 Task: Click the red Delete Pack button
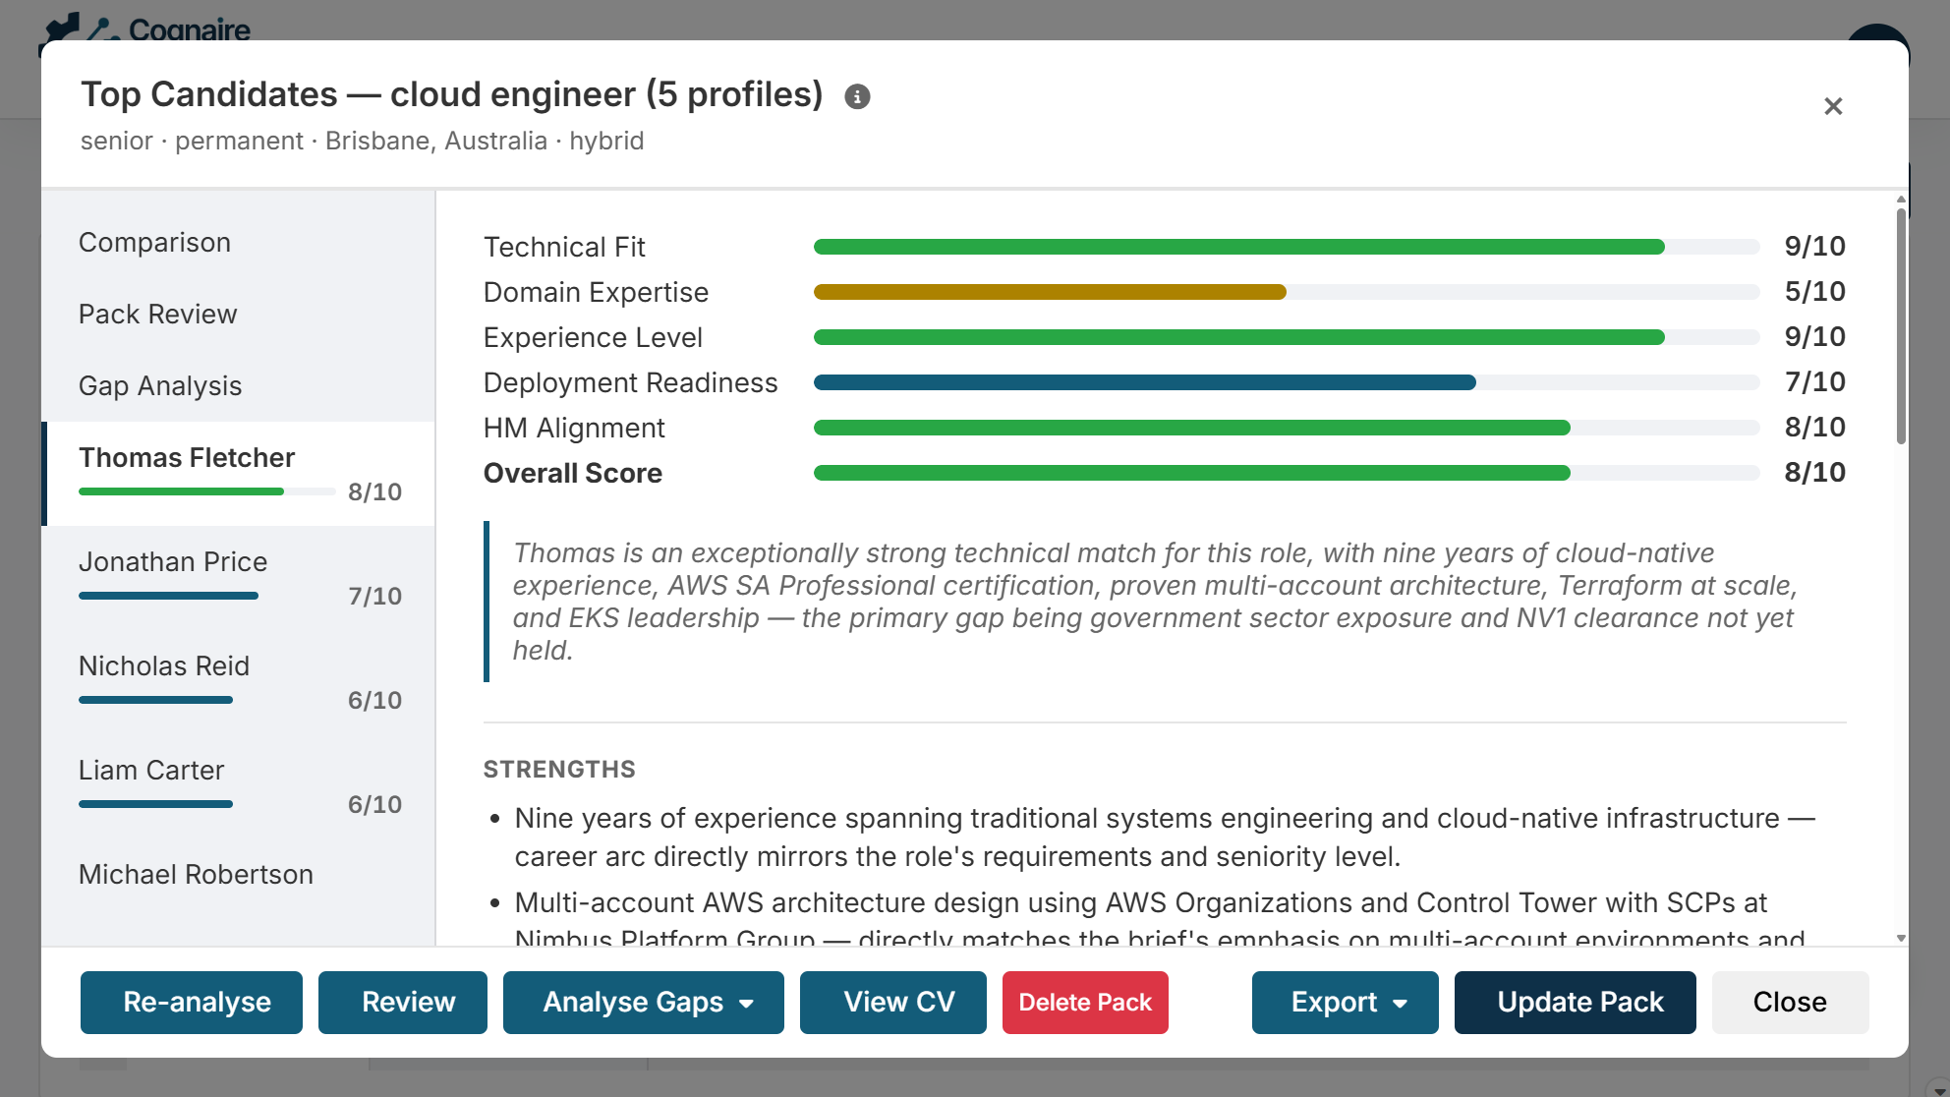pyautogui.click(x=1085, y=1003)
